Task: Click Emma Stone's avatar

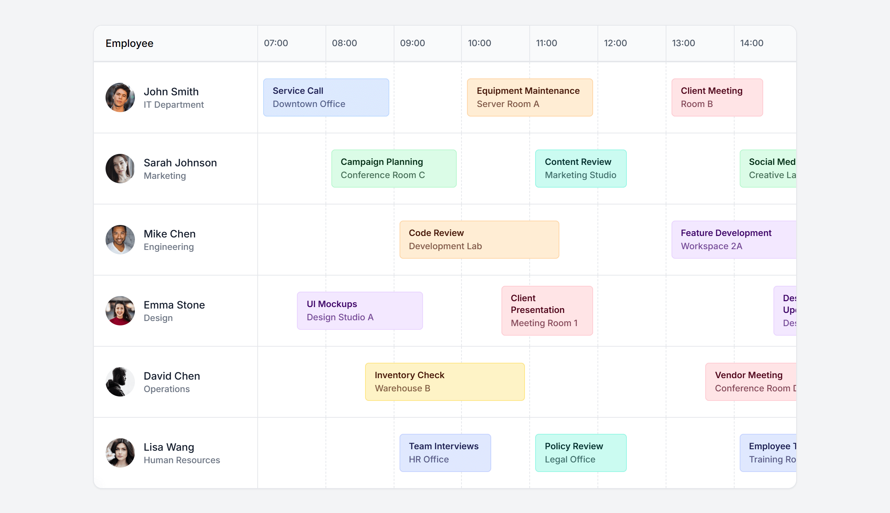Action: [x=120, y=310]
